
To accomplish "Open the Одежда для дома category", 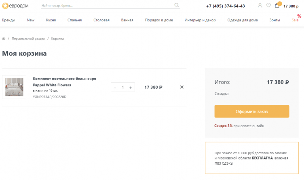I will (243, 20).
